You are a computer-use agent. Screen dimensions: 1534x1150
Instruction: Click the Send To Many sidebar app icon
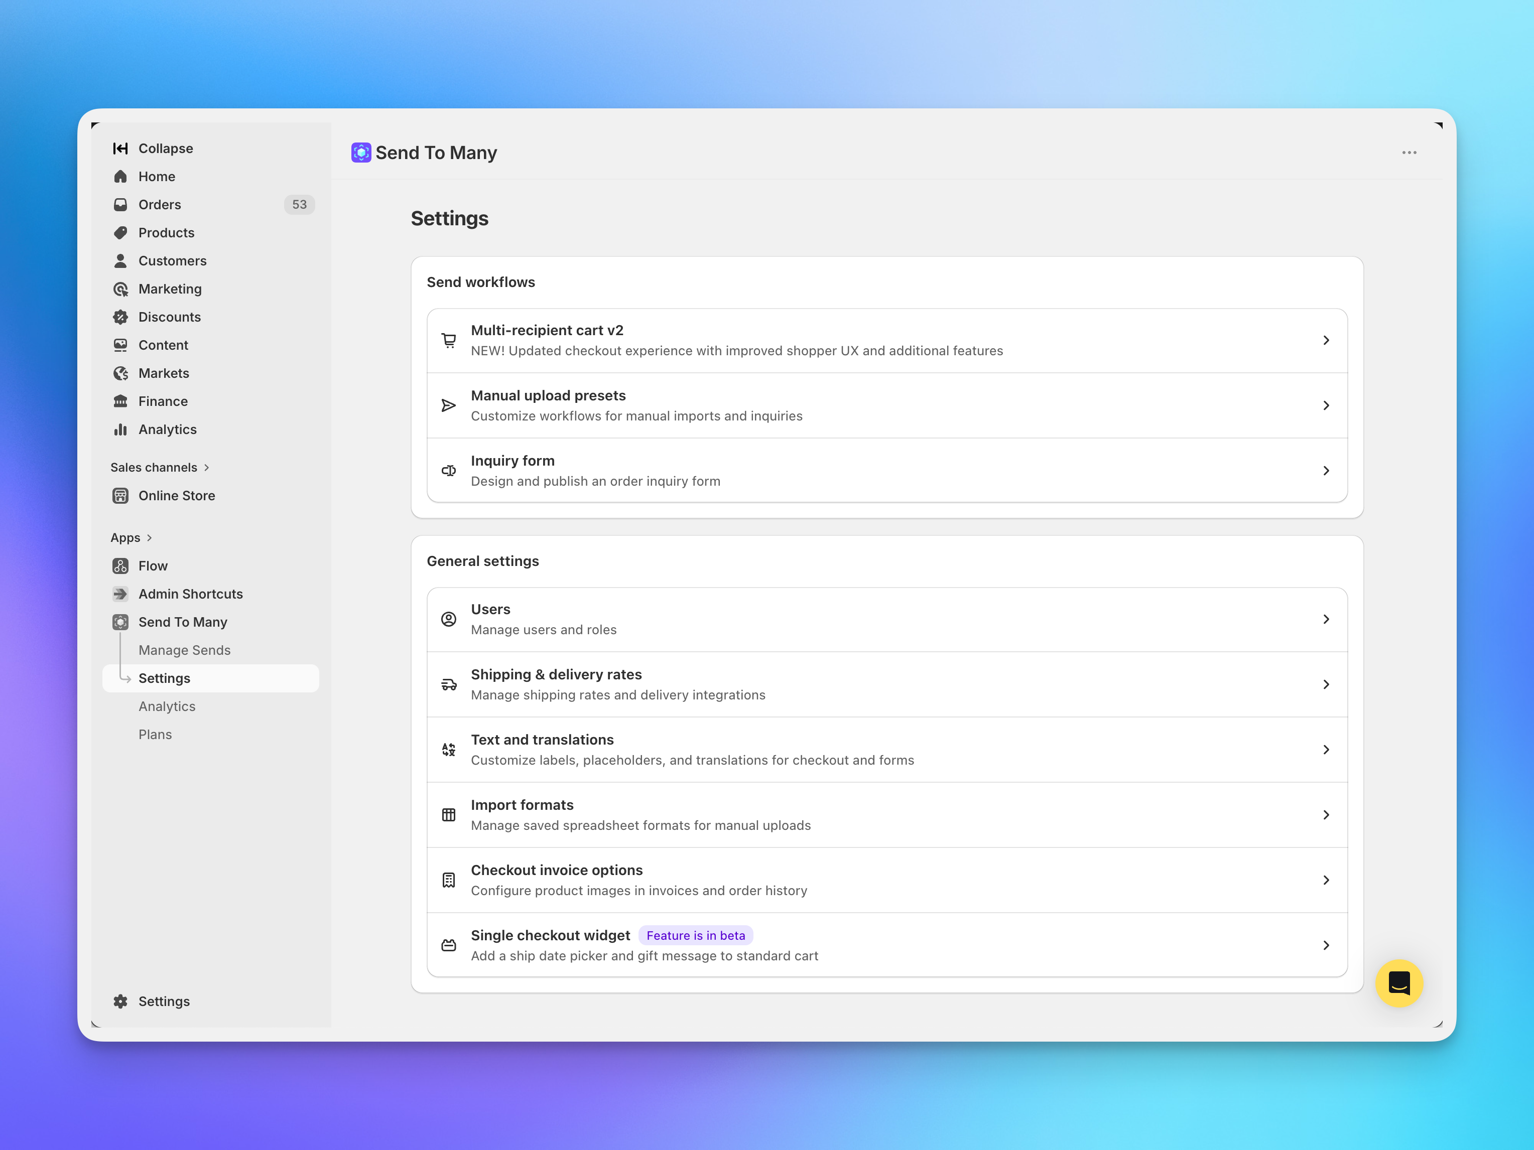[120, 622]
